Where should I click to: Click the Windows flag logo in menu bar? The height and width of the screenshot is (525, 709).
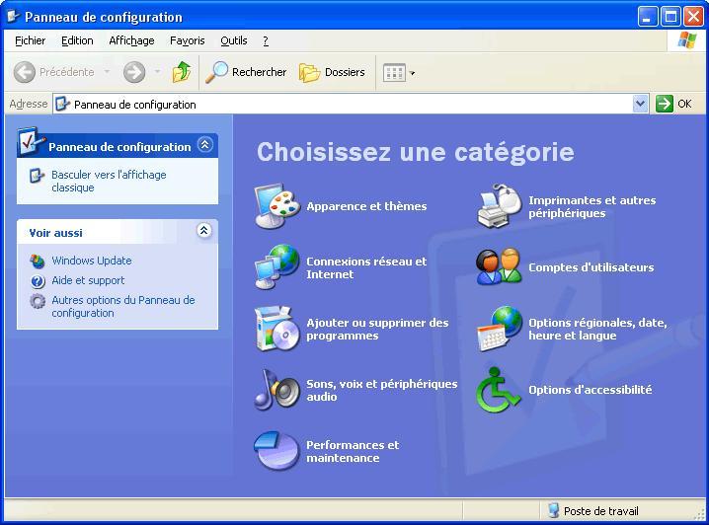[x=687, y=40]
